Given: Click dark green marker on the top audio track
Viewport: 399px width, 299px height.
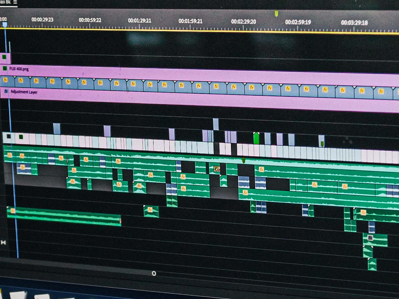Looking at the screenshot, I should coord(244,161).
